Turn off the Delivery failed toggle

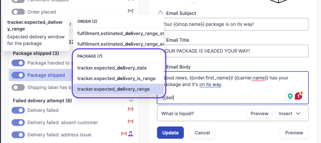tap(18, 110)
